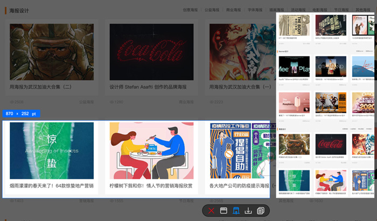Switch to the 字体海报 category tab
This screenshot has width=377, height=221.
[x=255, y=10]
